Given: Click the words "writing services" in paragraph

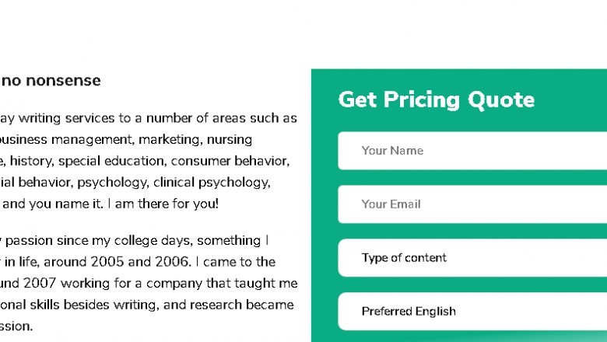Looking at the screenshot, I should [65, 118].
